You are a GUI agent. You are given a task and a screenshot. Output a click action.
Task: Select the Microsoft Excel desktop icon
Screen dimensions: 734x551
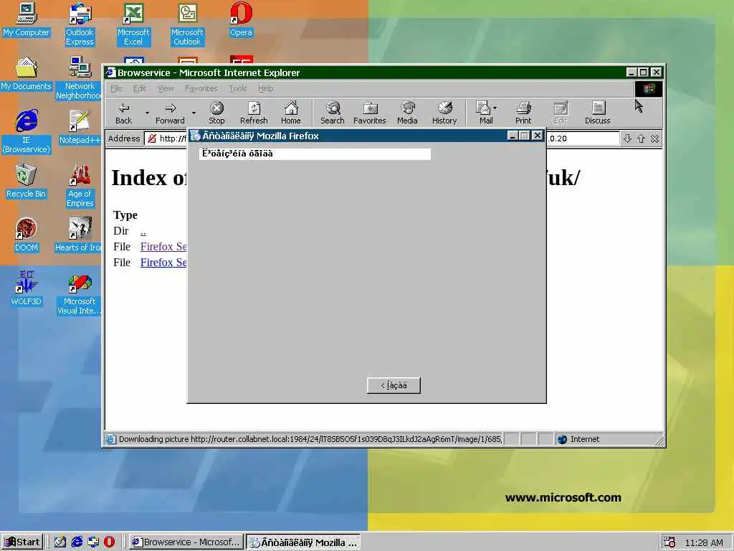133,24
